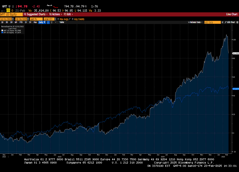Click the Add Data input field

click(x=212, y=22)
